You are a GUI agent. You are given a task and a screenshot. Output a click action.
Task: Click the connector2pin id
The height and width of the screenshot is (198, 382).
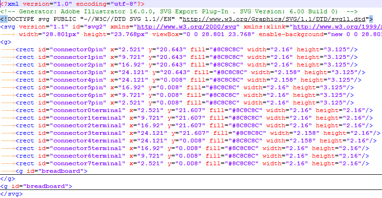pyautogui.click(x=72, y=65)
